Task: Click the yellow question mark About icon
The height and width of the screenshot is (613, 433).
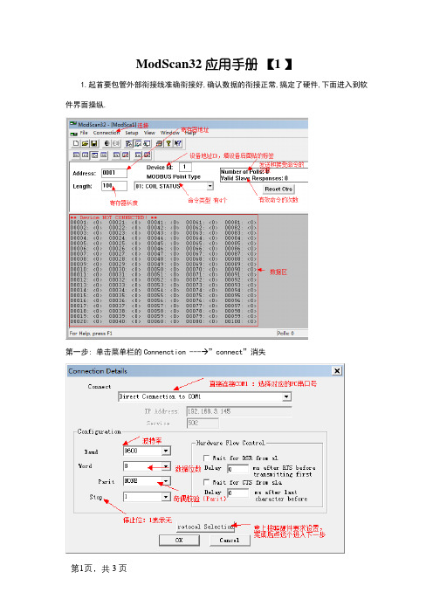Action: (168, 143)
